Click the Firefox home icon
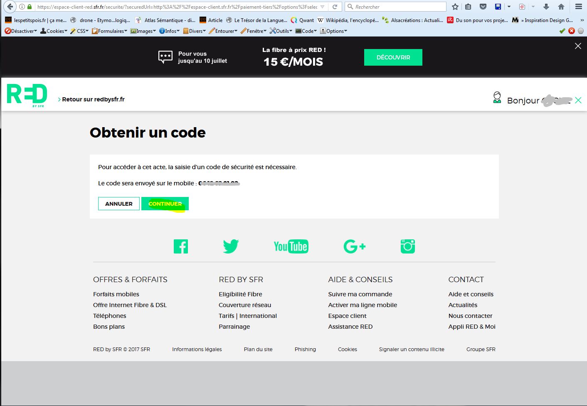587x406 pixels. coord(561,7)
